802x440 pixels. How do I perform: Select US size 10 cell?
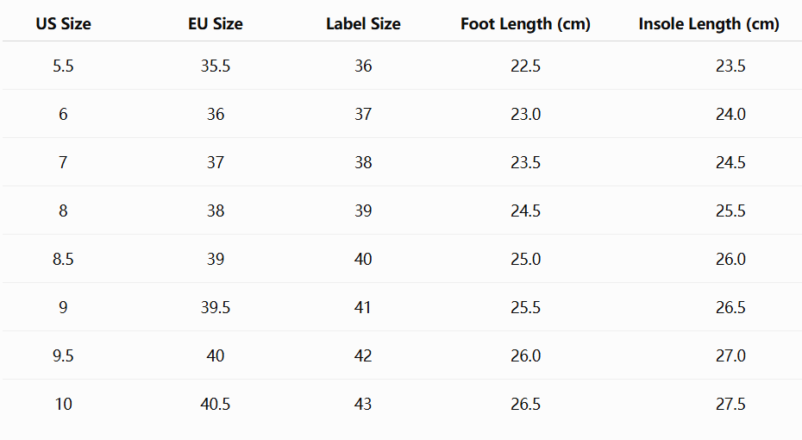(64, 404)
